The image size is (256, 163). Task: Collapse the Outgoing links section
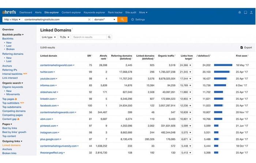(x=12, y=141)
